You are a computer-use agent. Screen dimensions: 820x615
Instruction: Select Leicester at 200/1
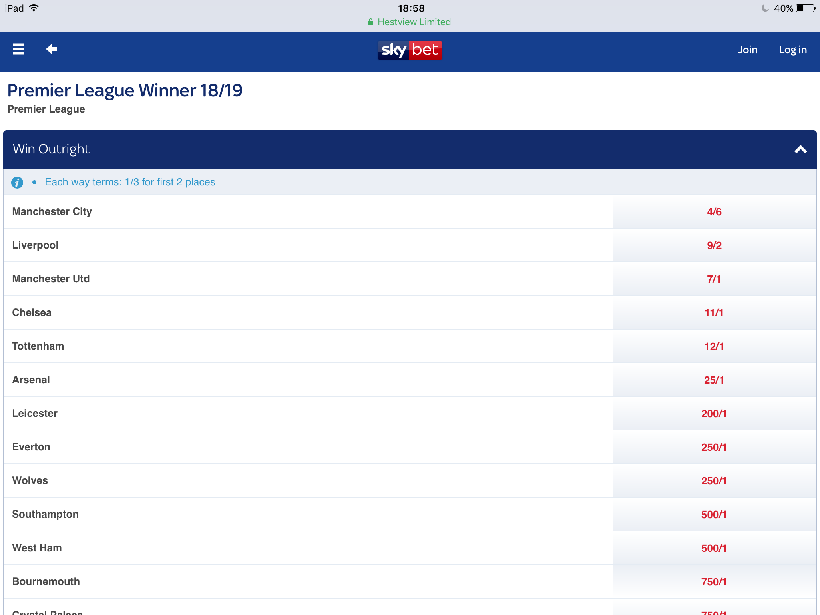coord(714,414)
